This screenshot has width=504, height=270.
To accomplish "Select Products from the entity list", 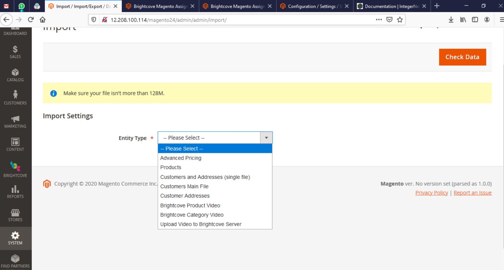I will [171, 167].
